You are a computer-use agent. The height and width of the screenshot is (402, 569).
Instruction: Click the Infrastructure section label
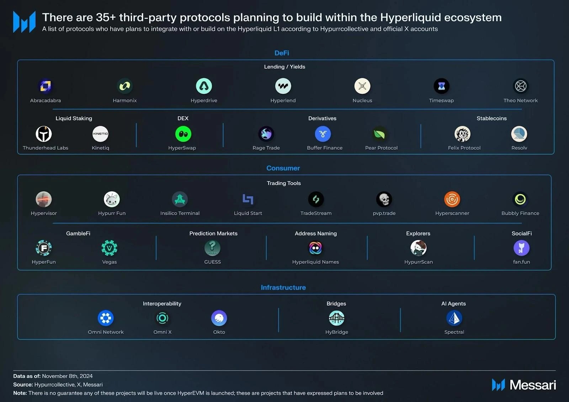coord(283,288)
